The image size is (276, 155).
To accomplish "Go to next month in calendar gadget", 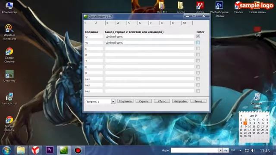I will click(x=267, y=116).
